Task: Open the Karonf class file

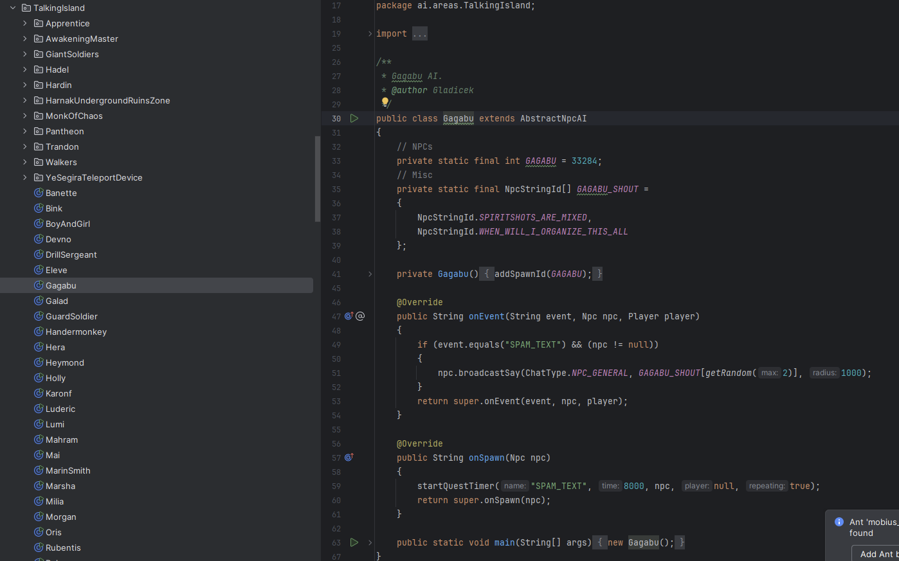Action: click(59, 393)
